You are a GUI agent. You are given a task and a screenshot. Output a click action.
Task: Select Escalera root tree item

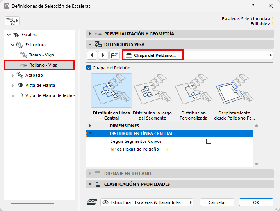[x=29, y=35]
